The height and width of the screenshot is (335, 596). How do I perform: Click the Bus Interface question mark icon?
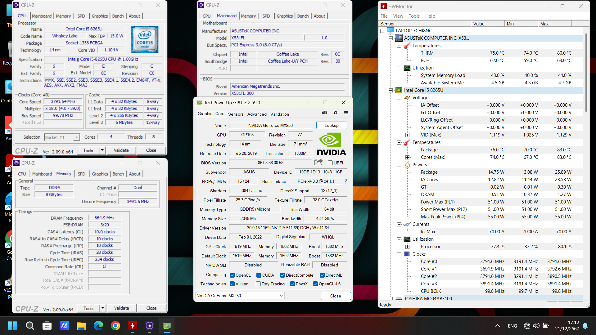[x=345, y=181]
